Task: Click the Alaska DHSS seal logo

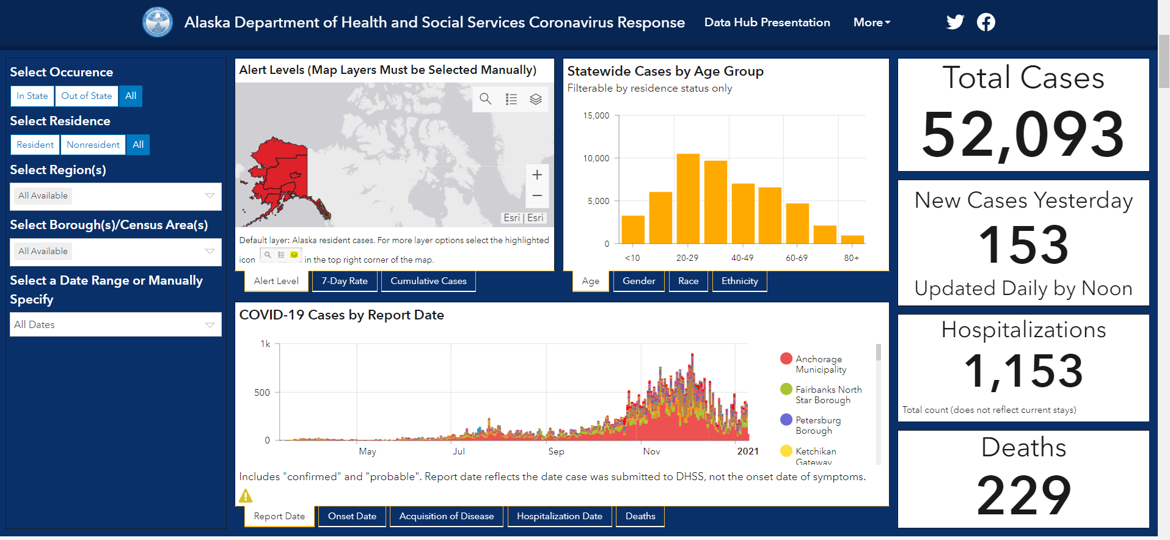Action: pyautogui.click(x=158, y=22)
